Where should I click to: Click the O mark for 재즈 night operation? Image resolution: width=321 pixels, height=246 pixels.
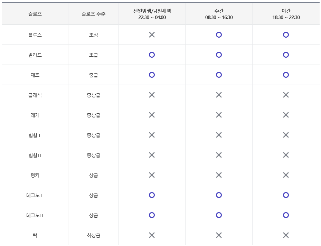click(286, 75)
